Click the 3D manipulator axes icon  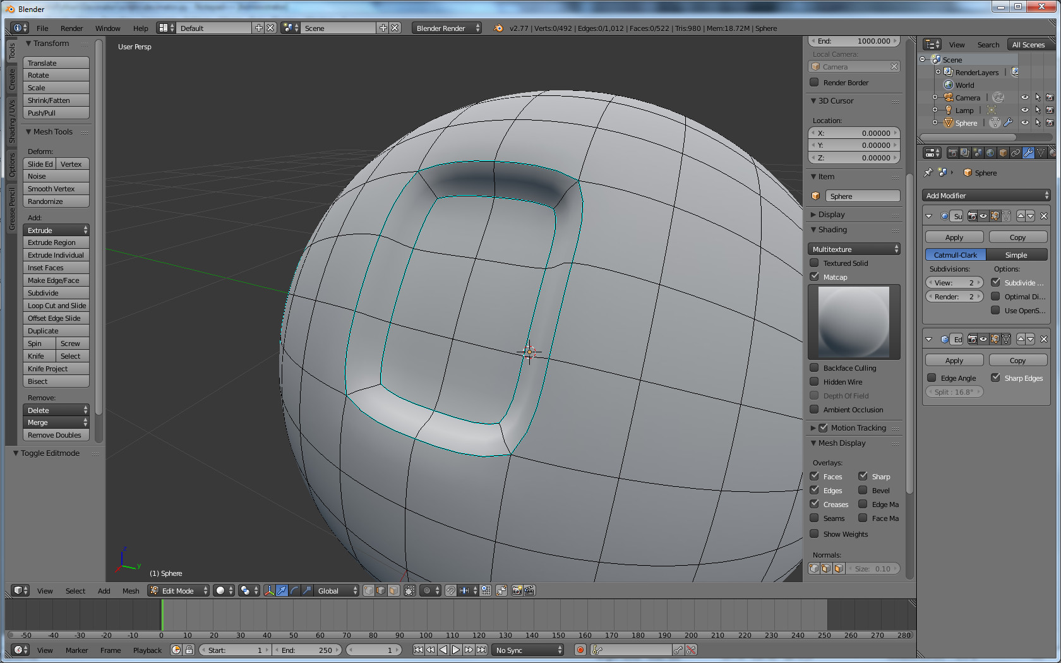tap(270, 590)
